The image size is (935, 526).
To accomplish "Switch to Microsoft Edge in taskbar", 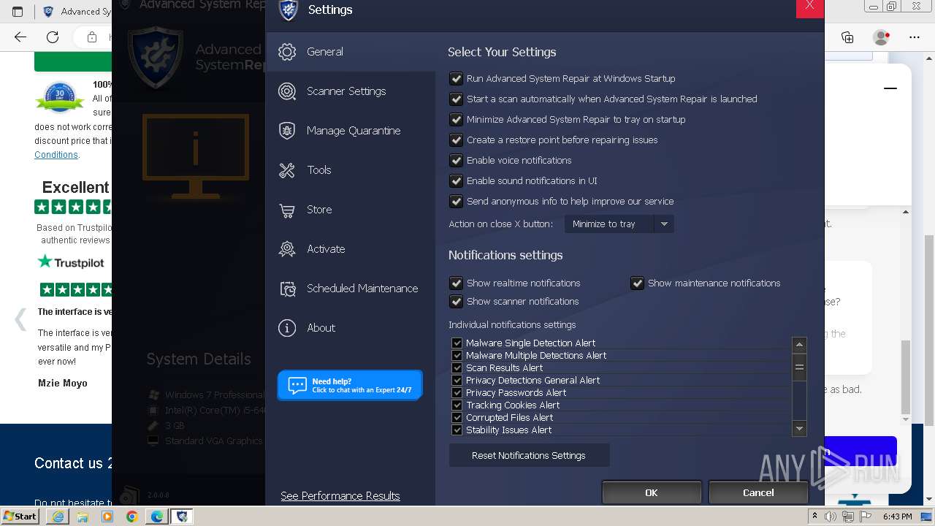I will point(157,517).
